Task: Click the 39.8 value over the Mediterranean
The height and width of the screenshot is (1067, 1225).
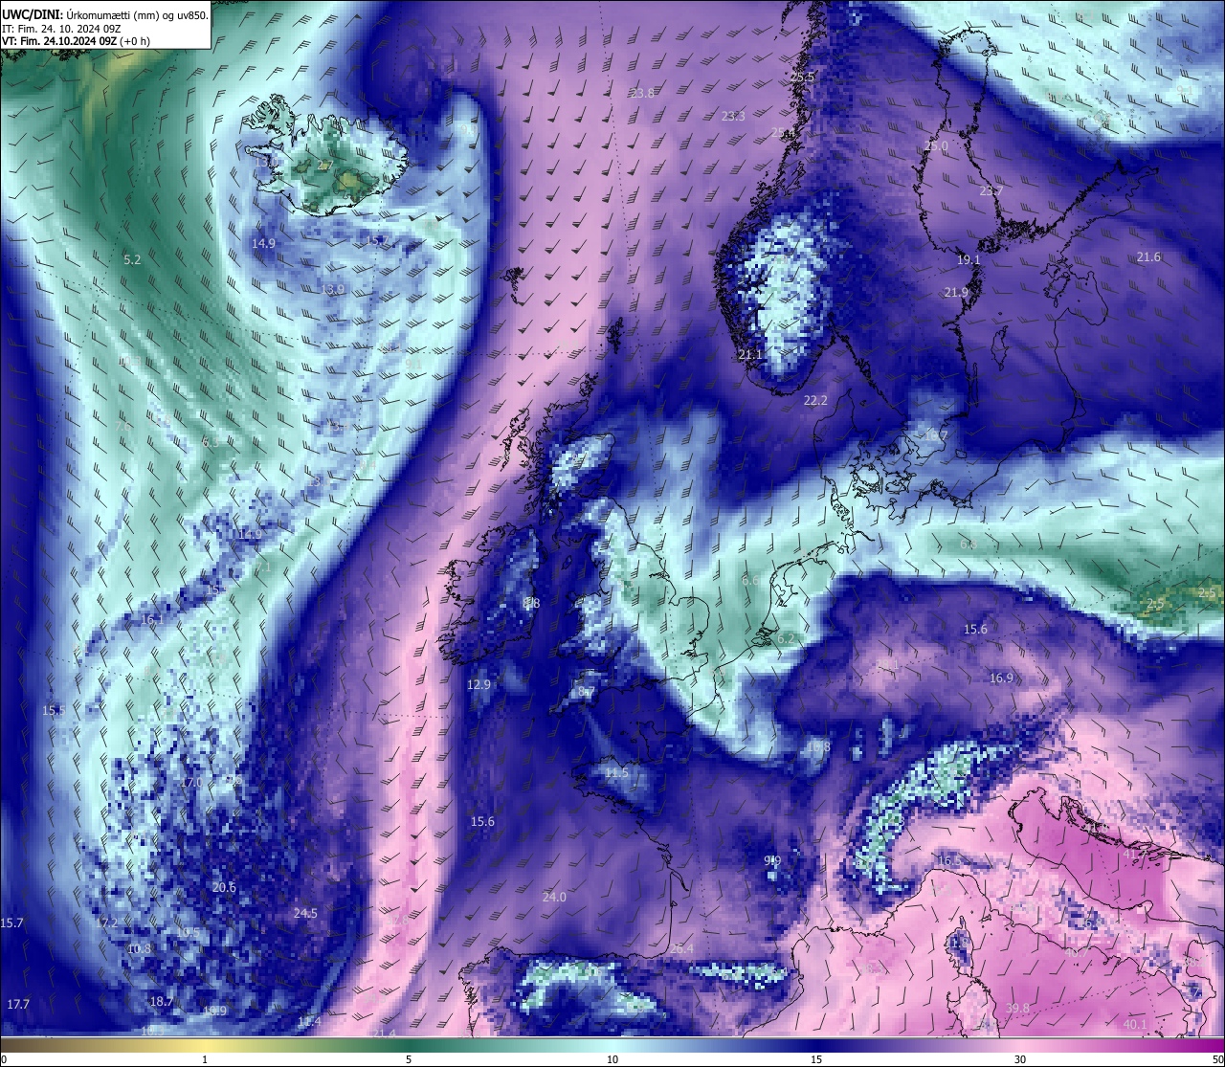Action: tap(1018, 1008)
